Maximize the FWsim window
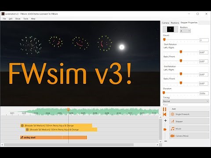The width and height of the screenshot is (211, 158). pos(198,14)
